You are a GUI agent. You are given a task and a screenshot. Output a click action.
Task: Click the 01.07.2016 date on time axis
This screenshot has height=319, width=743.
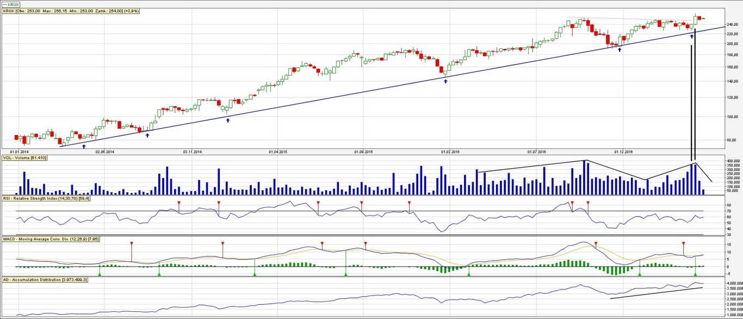(536, 151)
